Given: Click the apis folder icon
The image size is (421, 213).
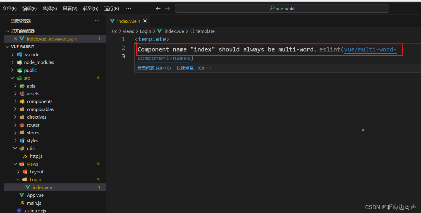Looking at the screenshot, I should (22, 86).
